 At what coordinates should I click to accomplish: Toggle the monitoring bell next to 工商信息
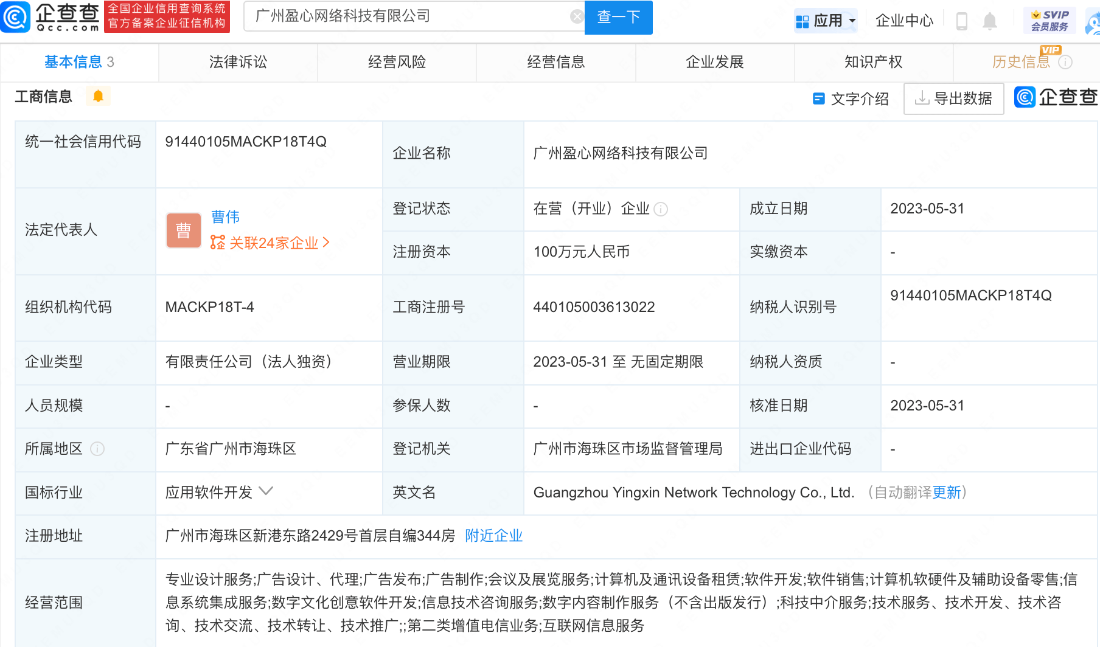(x=98, y=95)
